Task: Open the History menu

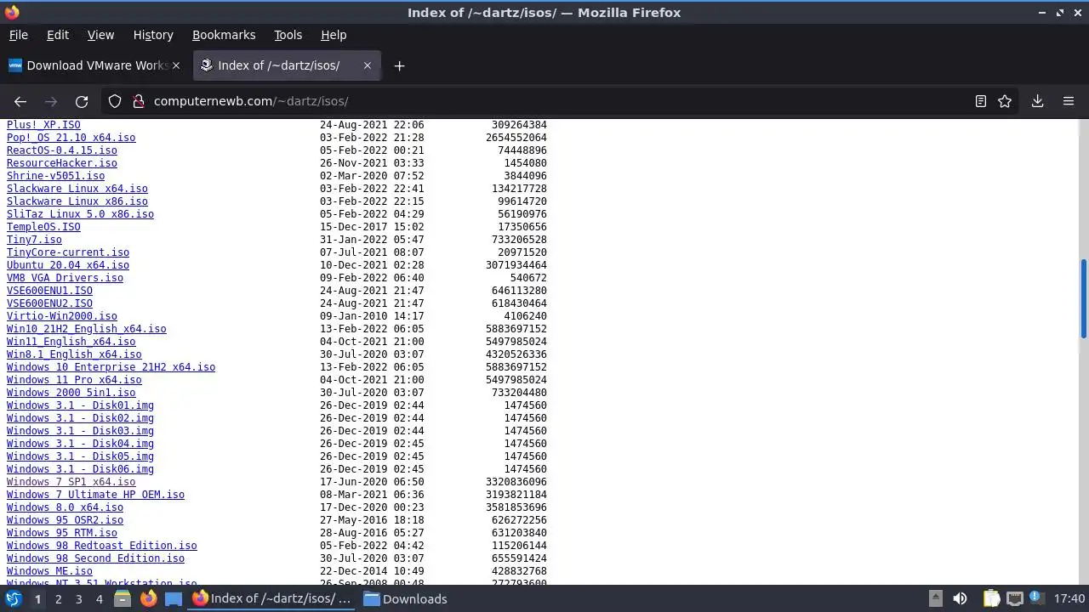Action: 153,35
